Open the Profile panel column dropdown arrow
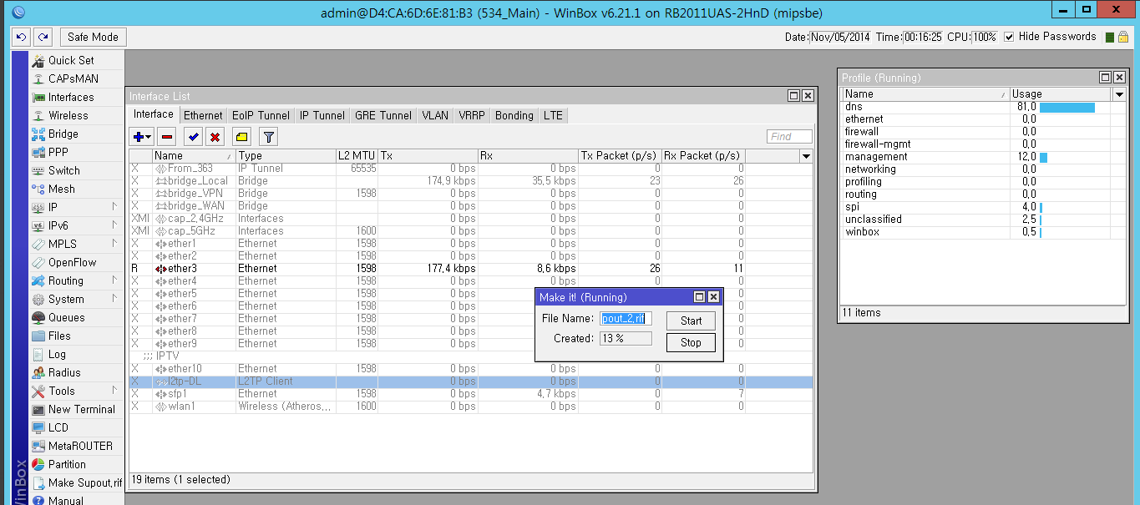 click(1118, 94)
